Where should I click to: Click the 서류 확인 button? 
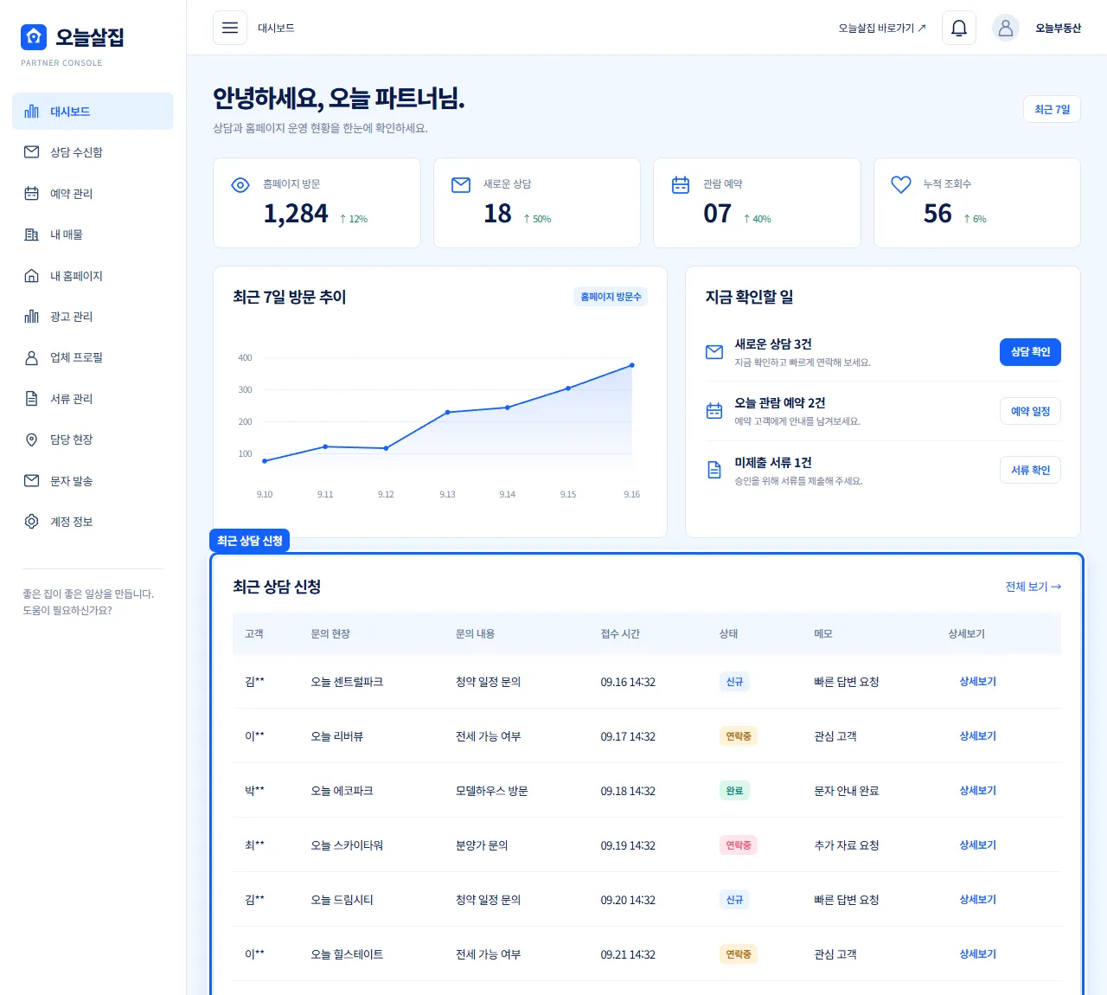click(1030, 470)
